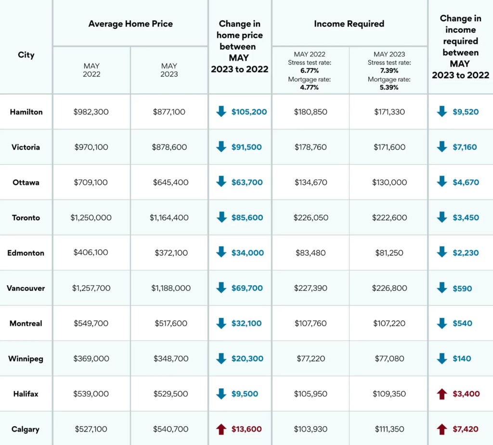
Task: Select the May 2023 stress test rate header
Action: point(389,71)
